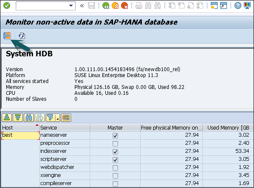The height and width of the screenshot is (188, 254).
Task: Click inside the transaction command input field
Action: (x=40, y=6)
